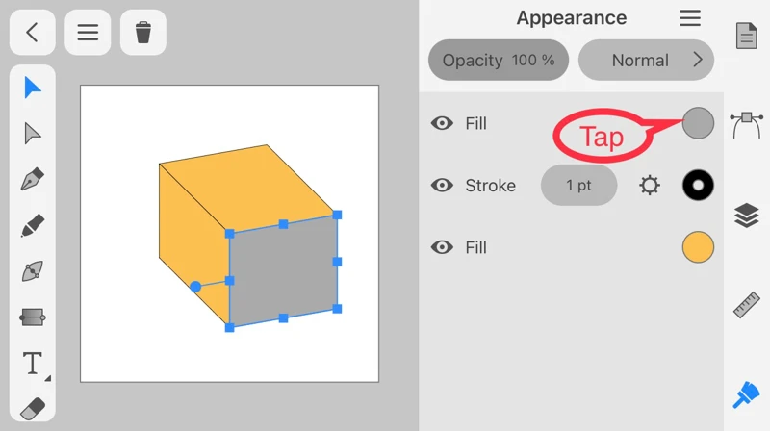Open the Path panel icon

[747, 123]
